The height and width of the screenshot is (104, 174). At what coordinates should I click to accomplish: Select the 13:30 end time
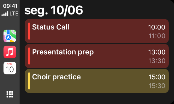(157, 61)
